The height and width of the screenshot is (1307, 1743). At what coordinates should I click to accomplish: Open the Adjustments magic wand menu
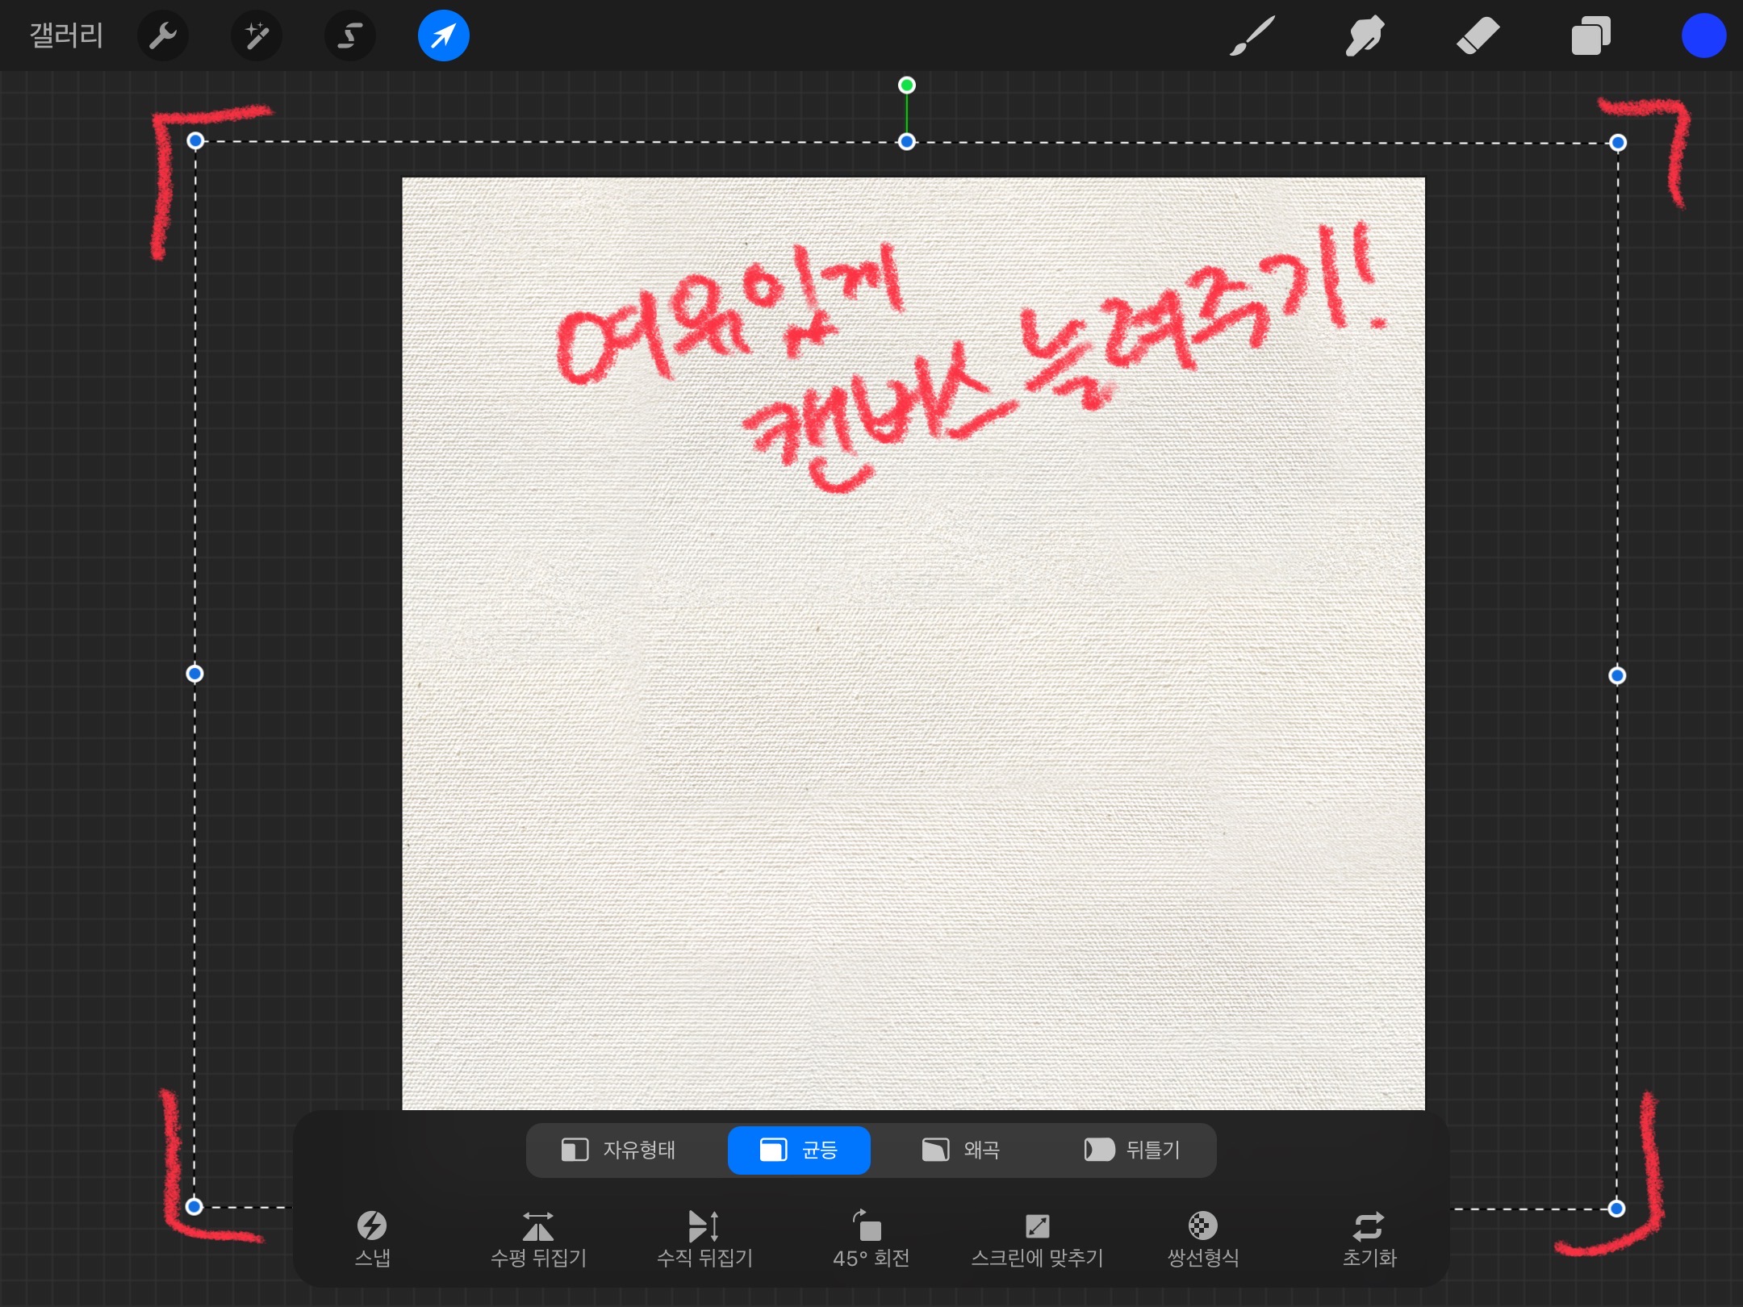click(257, 36)
